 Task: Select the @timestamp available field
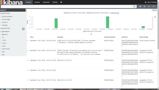[x=6, y=31]
